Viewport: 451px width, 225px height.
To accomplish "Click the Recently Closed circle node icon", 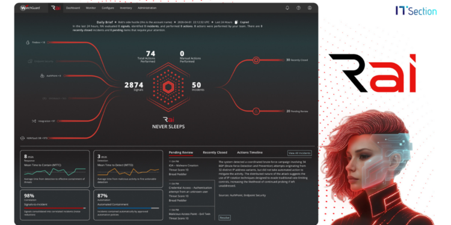I will click(256, 60).
